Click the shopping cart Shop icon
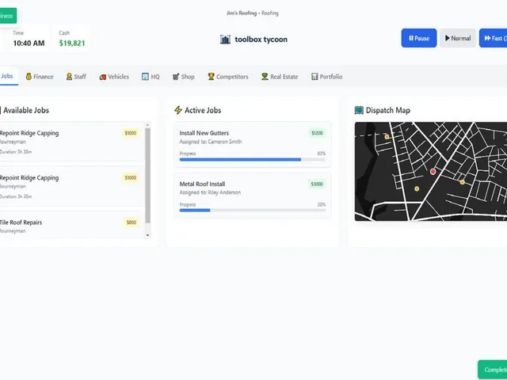The image size is (507, 380). pyautogui.click(x=176, y=77)
